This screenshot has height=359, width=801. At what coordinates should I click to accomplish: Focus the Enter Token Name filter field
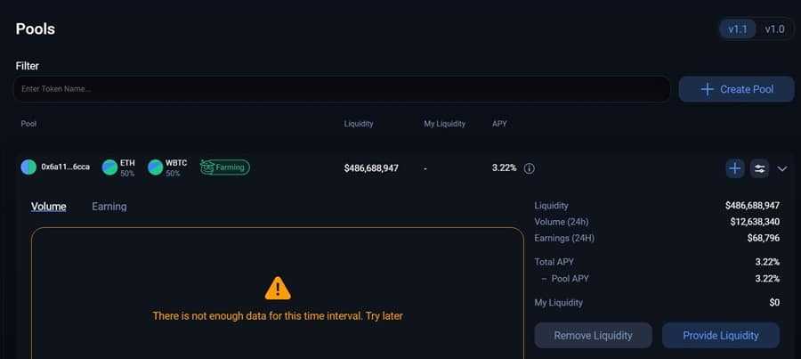coord(341,89)
